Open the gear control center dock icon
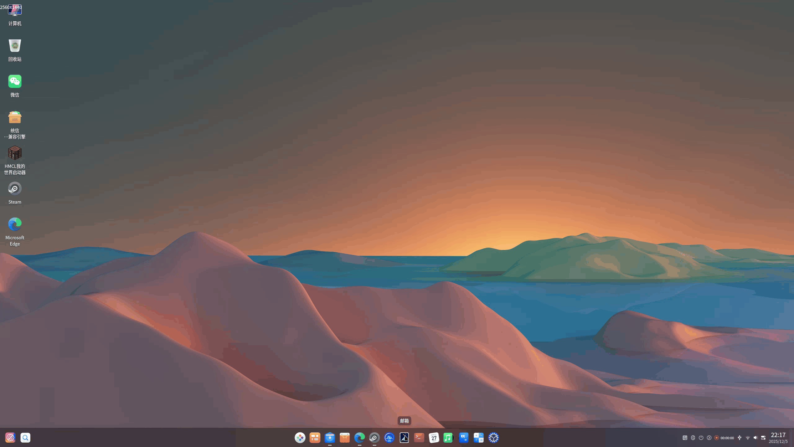794x447 pixels. tap(493, 438)
